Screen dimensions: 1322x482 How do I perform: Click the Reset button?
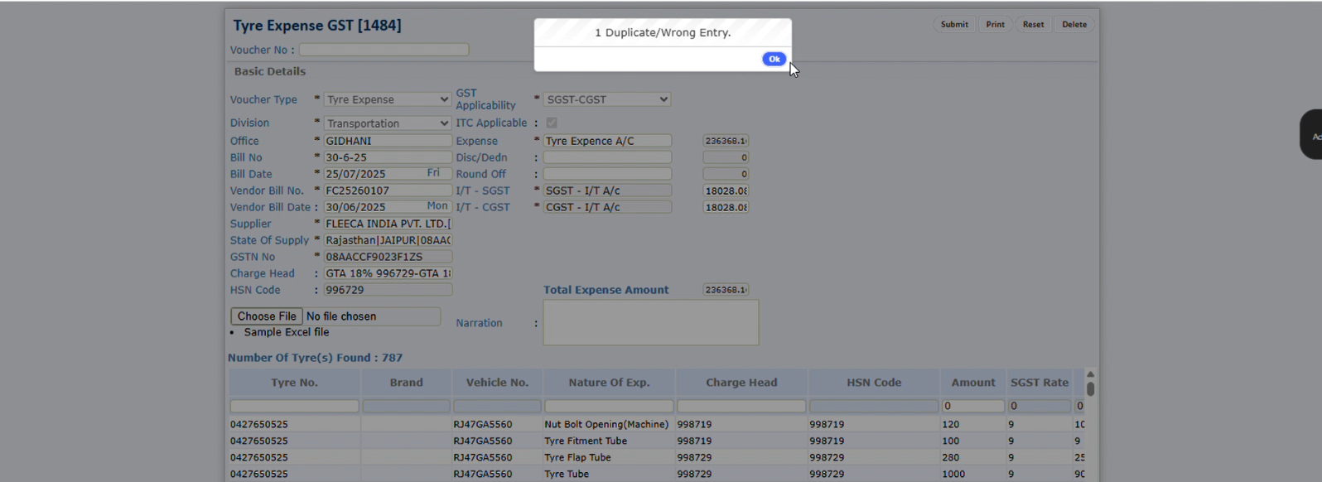[1033, 25]
